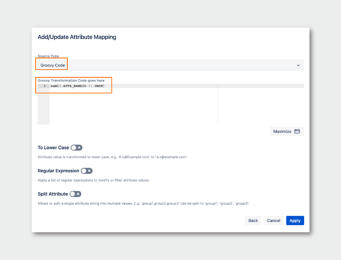Cancel the attribute mapping dialog
341x260 pixels.
[274, 220]
